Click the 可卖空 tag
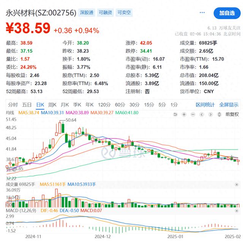The image size is (243, 242). point(124,13)
